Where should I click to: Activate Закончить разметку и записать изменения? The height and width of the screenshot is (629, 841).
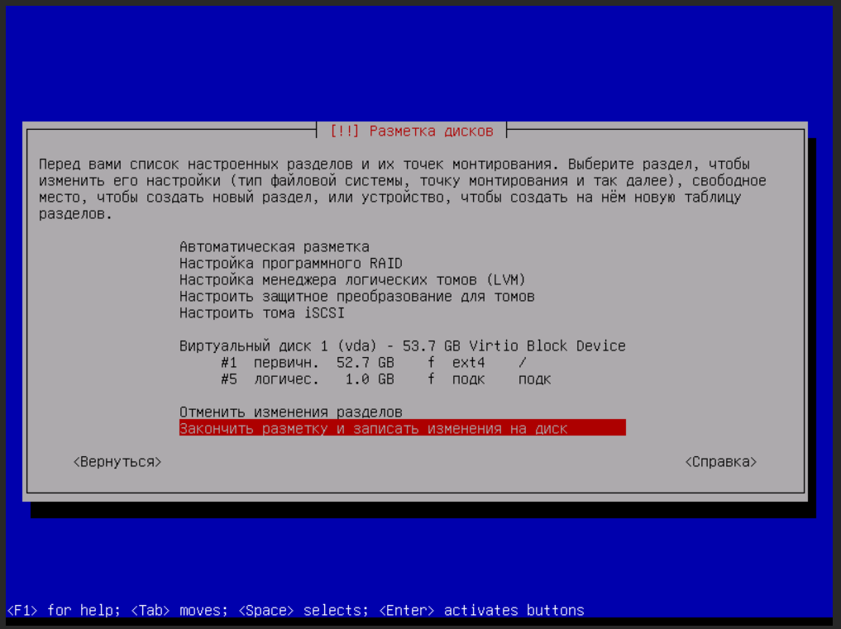pos(402,428)
